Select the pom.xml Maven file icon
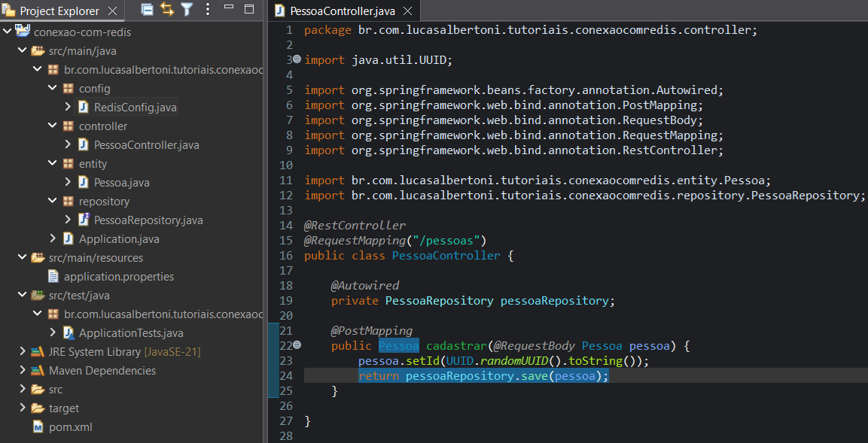Viewport: 868px width, 443px height. 38,426
